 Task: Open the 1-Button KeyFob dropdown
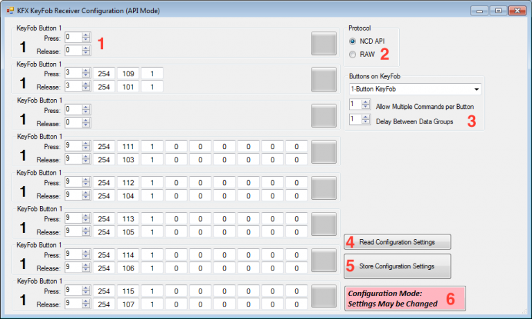point(477,89)
